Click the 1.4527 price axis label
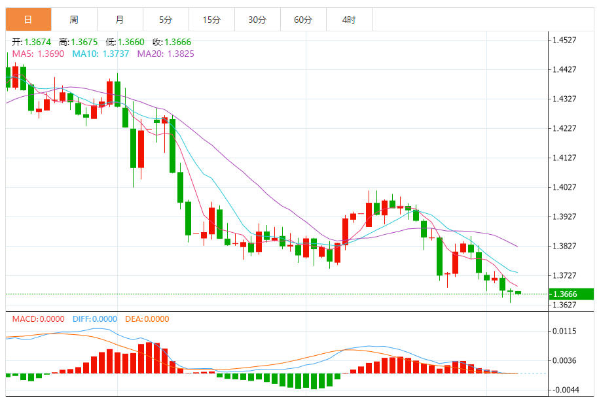 [564, 40]
